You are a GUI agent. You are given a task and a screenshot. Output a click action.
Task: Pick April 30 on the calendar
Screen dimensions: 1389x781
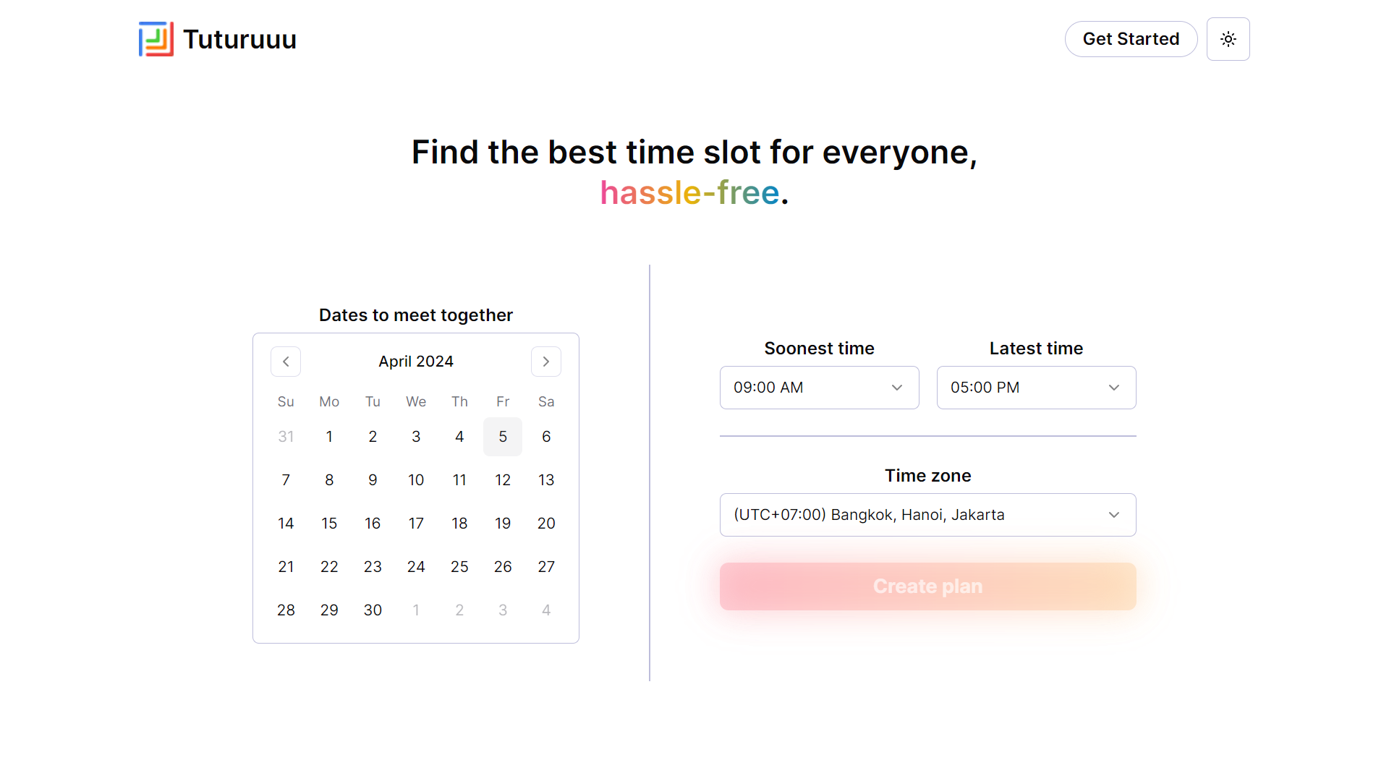pos(373,610)
